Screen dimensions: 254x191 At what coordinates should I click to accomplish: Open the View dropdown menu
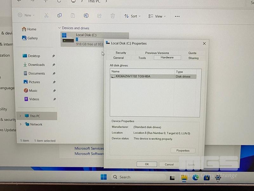pyautogui.click(x=157, y=16)
